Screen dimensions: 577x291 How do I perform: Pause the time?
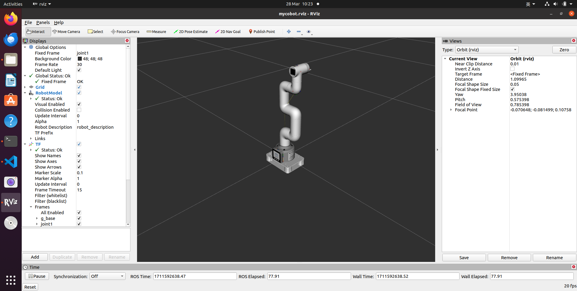(x=37, y=276)
